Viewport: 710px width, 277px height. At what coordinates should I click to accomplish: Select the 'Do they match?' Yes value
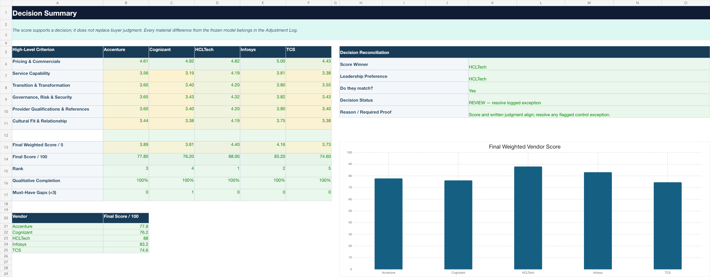click(x=589, y=88)
